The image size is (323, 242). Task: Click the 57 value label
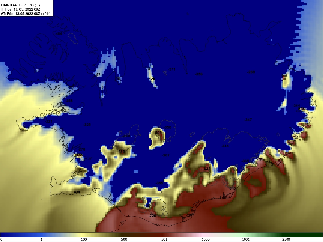[x=98, y=75]
